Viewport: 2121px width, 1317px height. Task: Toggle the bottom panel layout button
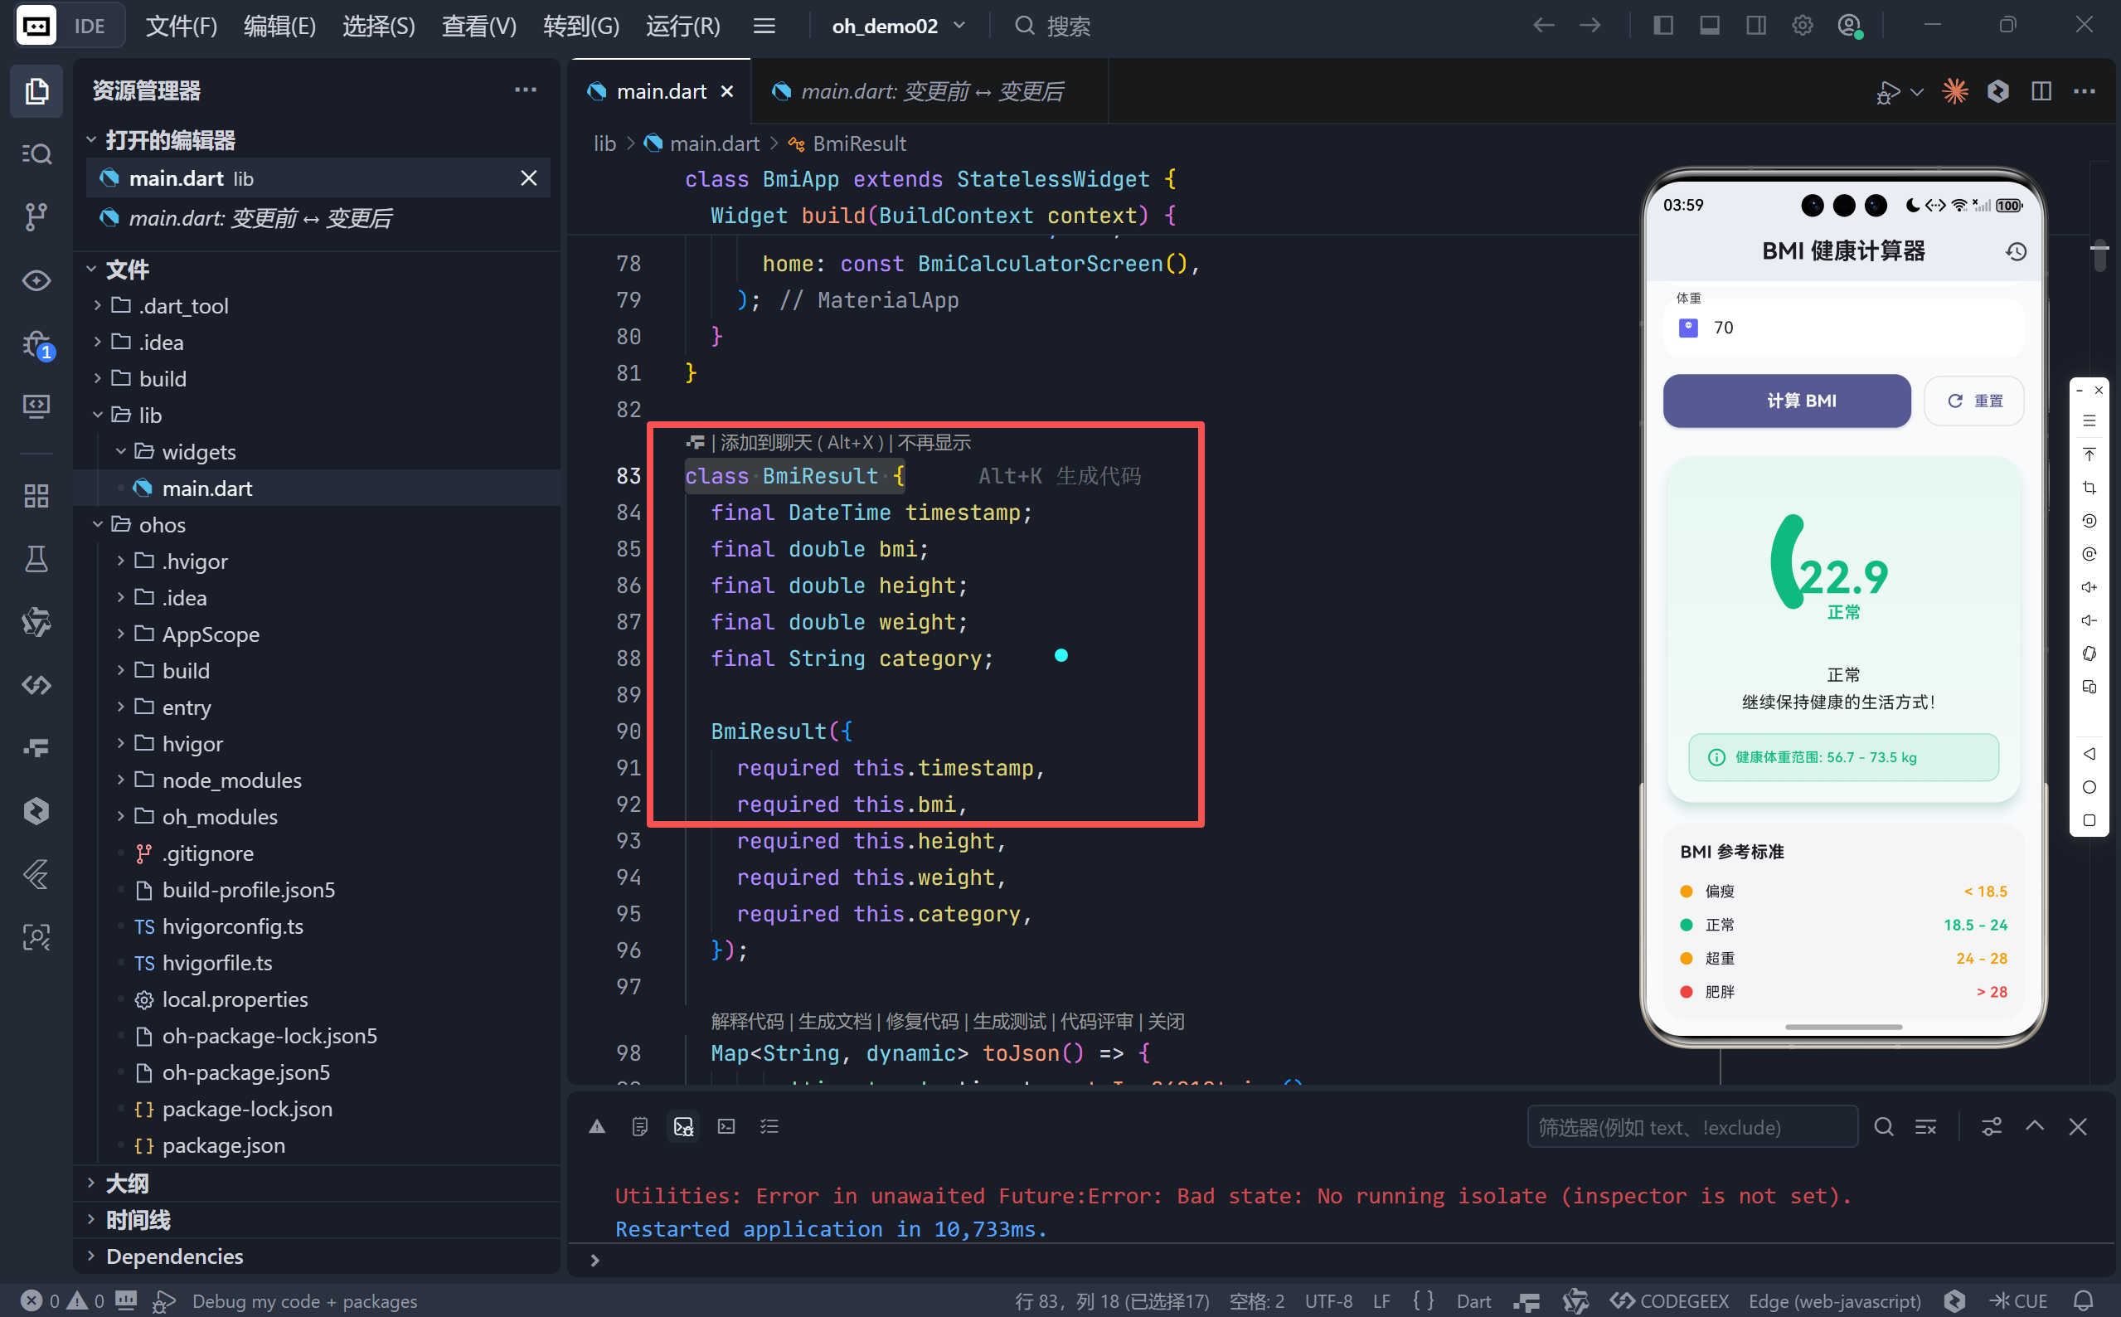1709,25
